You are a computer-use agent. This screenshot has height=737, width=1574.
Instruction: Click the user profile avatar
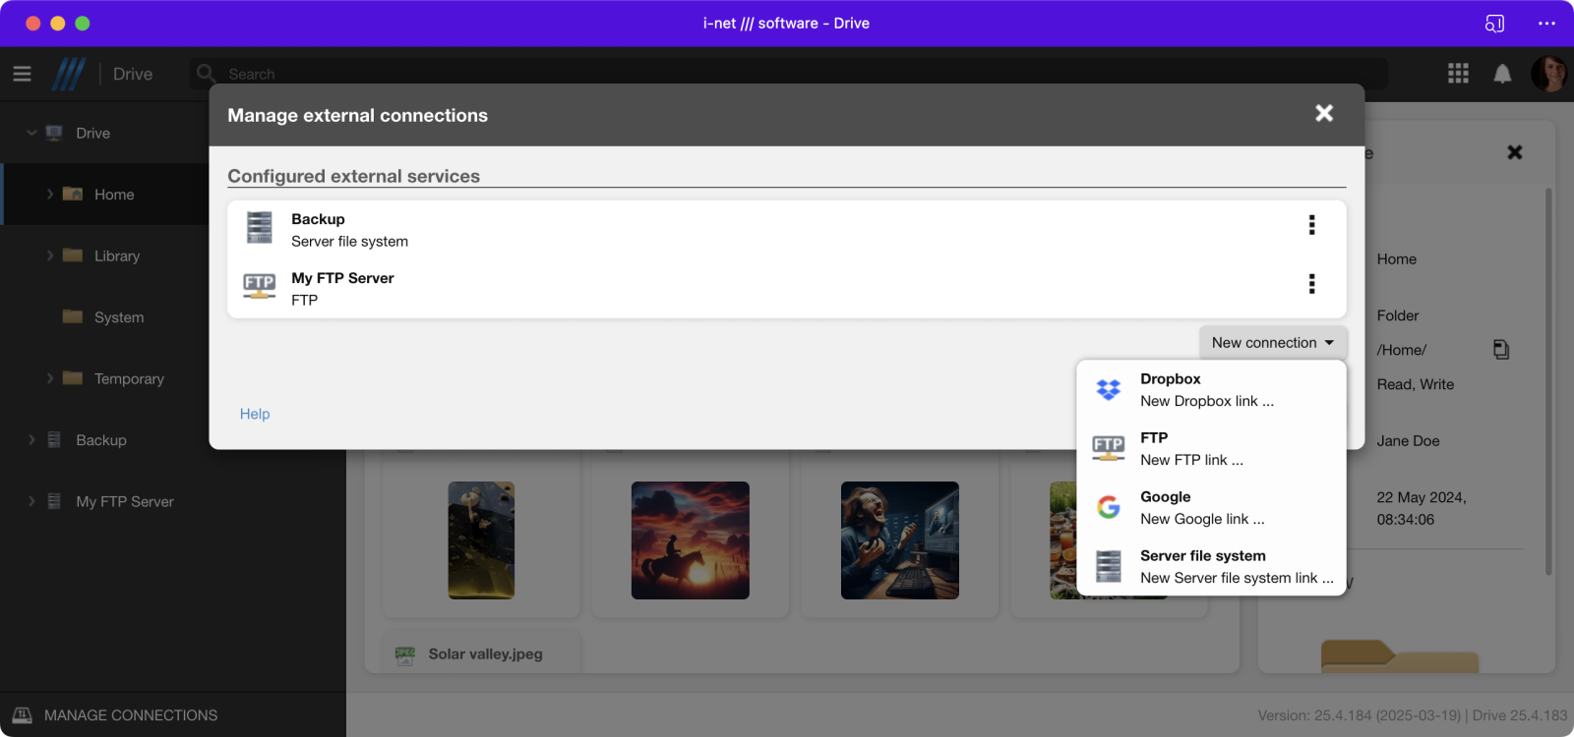point(1548,74)
